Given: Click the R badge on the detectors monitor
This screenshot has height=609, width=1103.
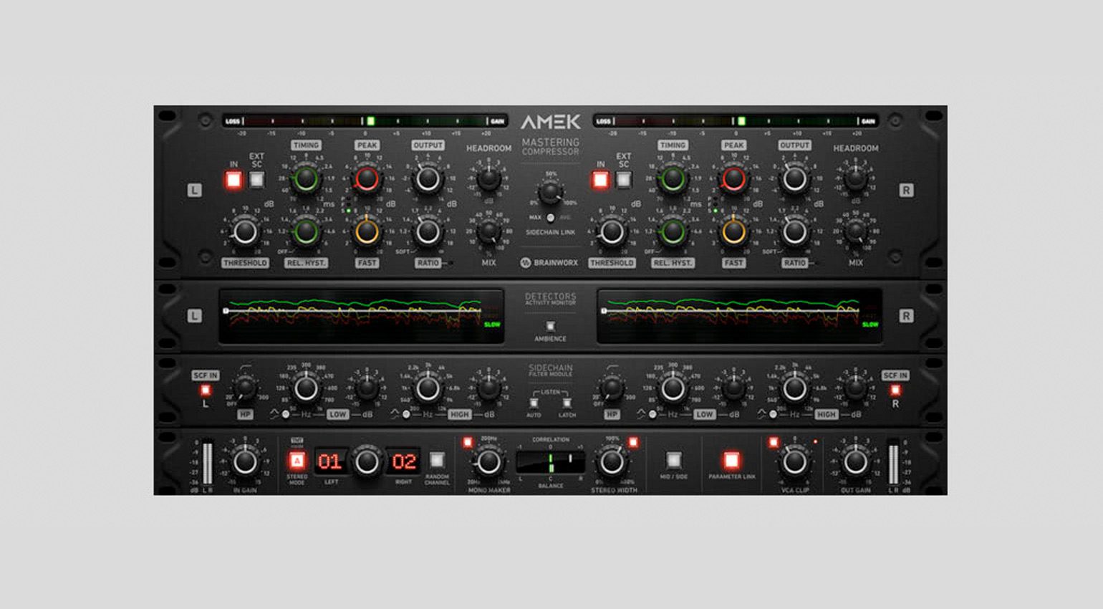Looking at the screenshot, I should (906, 316).
